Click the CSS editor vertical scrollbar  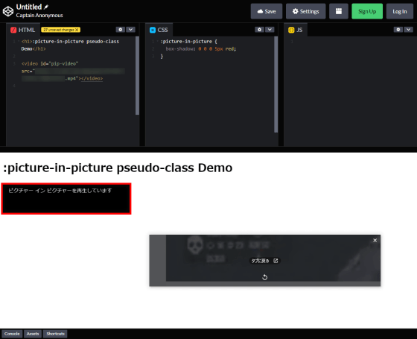coord(276,84)
